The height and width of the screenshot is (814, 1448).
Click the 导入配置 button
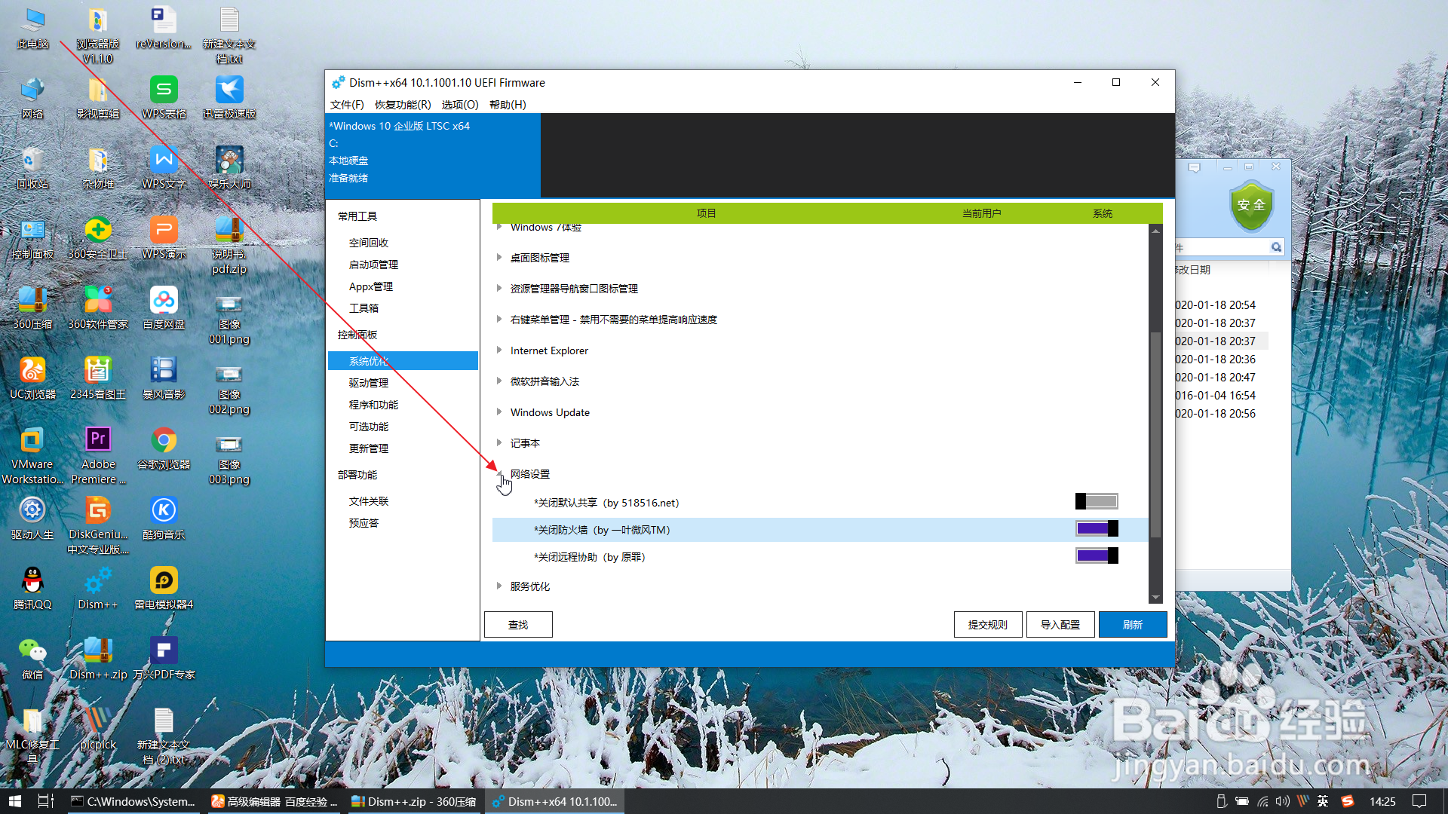tap(1060, 625)
